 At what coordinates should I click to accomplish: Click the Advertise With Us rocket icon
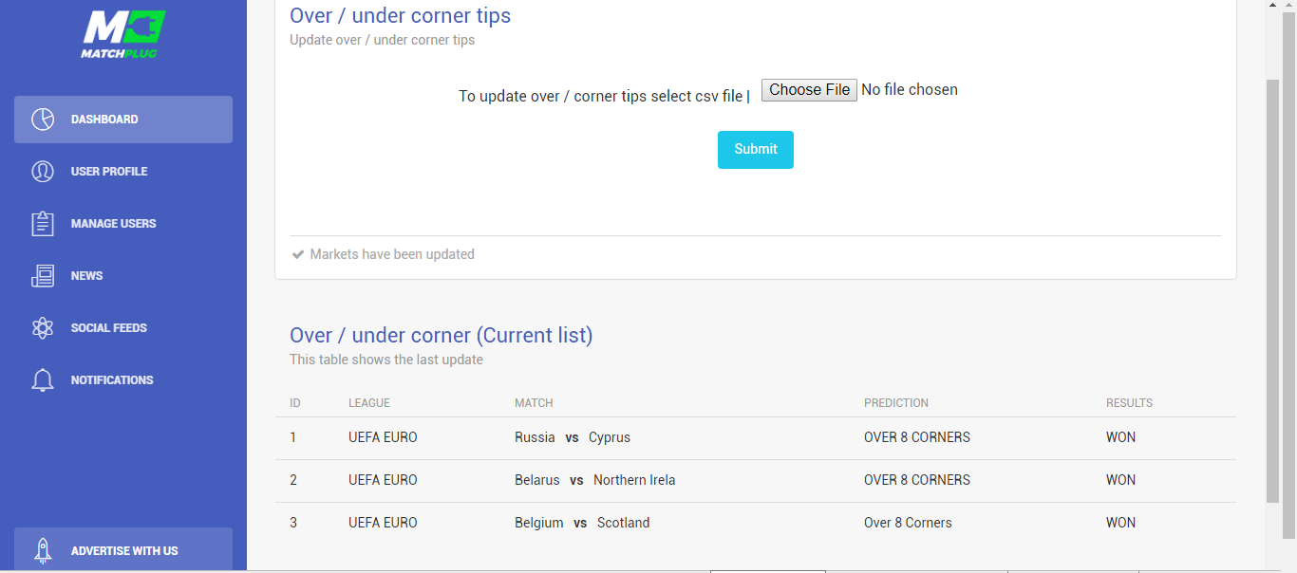coord(43,551)
